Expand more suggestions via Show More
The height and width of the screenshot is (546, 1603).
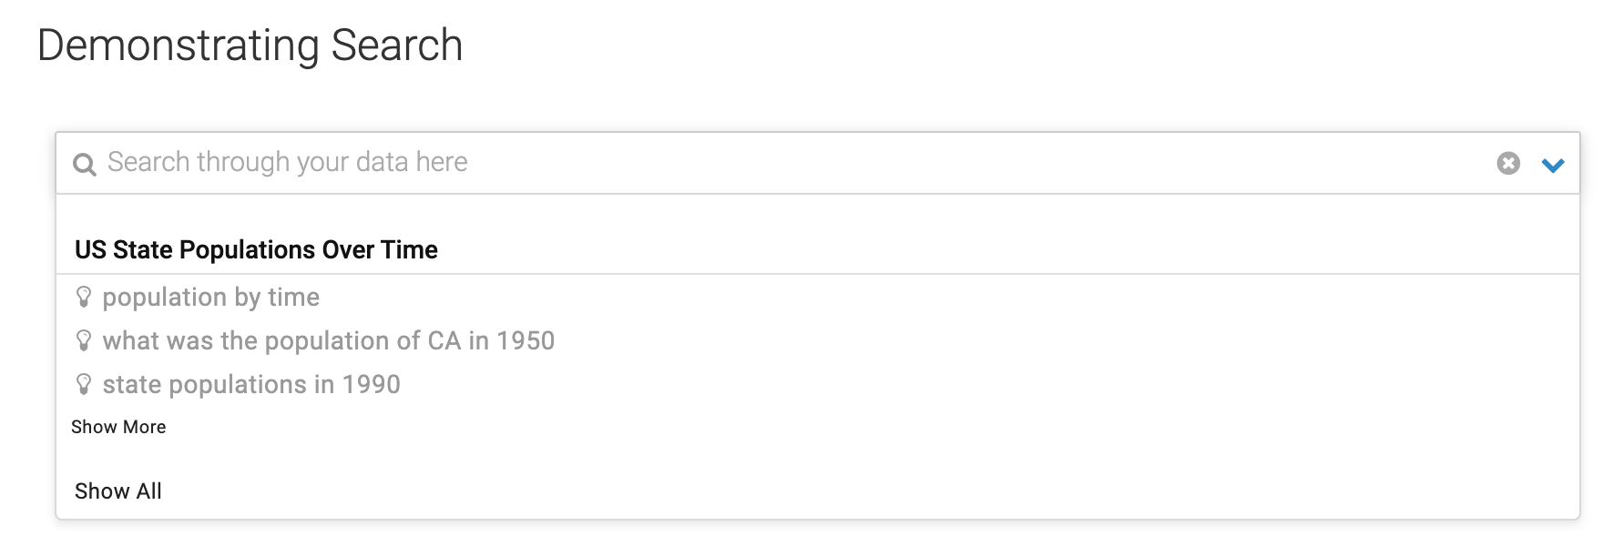point(118,427)
